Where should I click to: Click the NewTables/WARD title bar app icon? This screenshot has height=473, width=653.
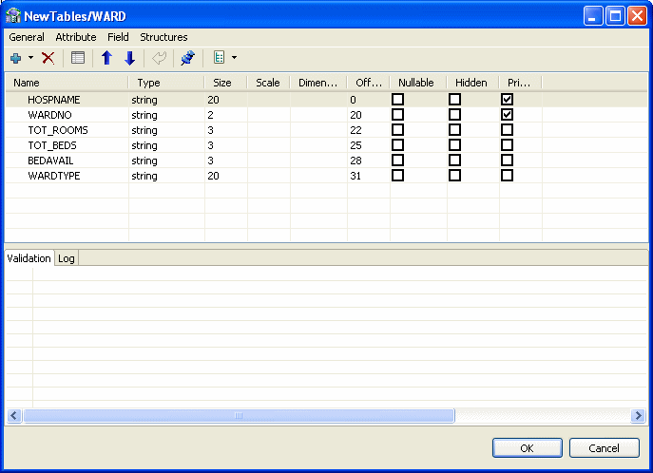[x=13, y=16]
